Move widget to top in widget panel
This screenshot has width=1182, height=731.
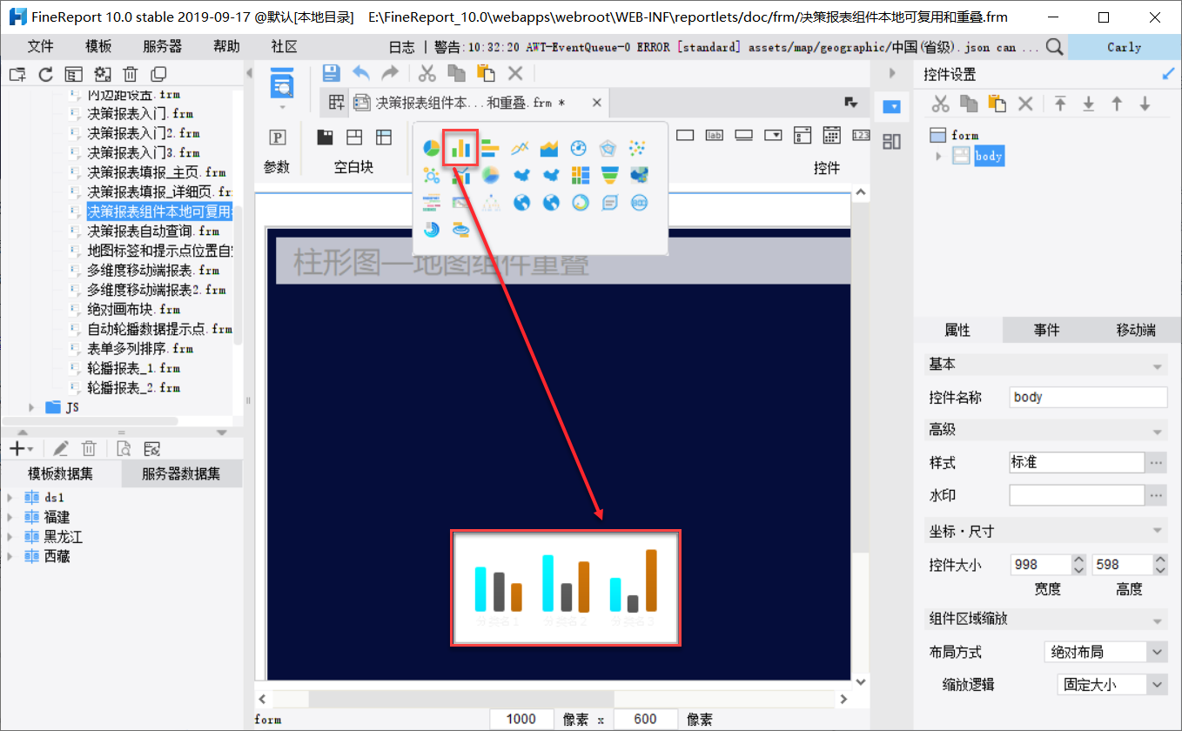1060,104
